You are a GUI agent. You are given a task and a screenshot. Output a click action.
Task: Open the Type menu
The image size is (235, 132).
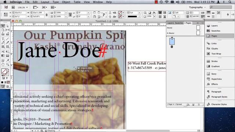[x=55, y=2]
